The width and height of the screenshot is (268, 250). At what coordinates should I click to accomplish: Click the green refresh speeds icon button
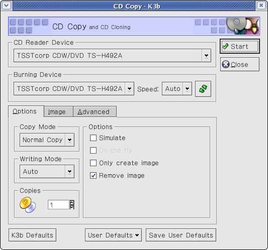pyautogui.click(x=203, y=89)
